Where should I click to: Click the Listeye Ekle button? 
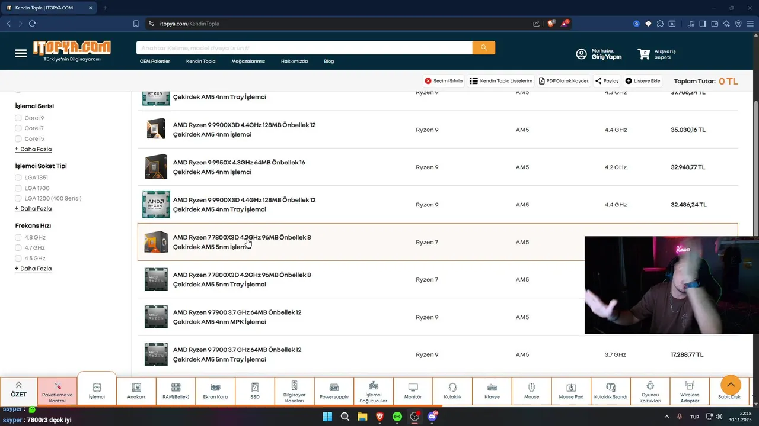pyautogui.click(x=643, y=81)
